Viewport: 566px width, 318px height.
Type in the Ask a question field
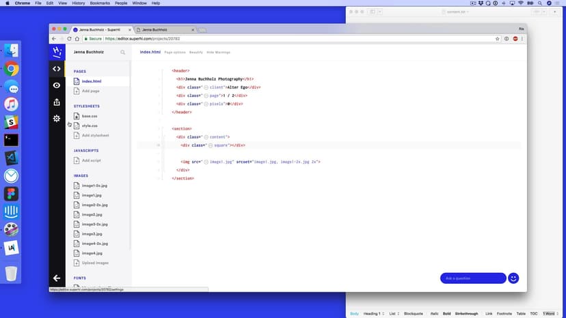[473, 278]
